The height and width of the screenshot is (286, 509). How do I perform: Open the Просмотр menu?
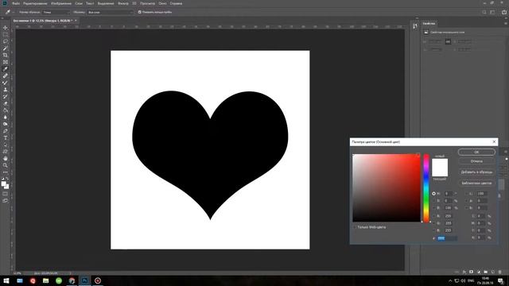click(x=147, y=3)
